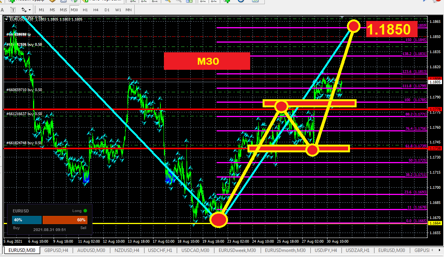
Task: Click Fibonacci level label 61.8 (1.1739)
Action: [x=416, y=146]
